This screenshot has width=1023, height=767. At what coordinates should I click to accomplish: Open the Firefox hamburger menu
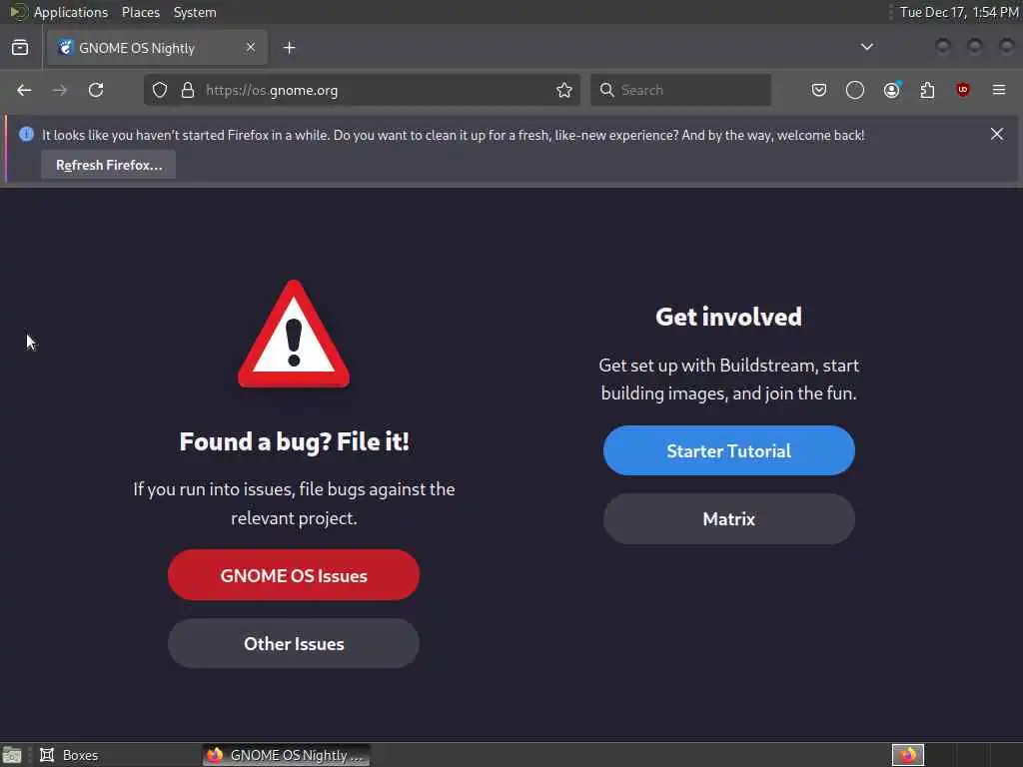coord(999,90)
